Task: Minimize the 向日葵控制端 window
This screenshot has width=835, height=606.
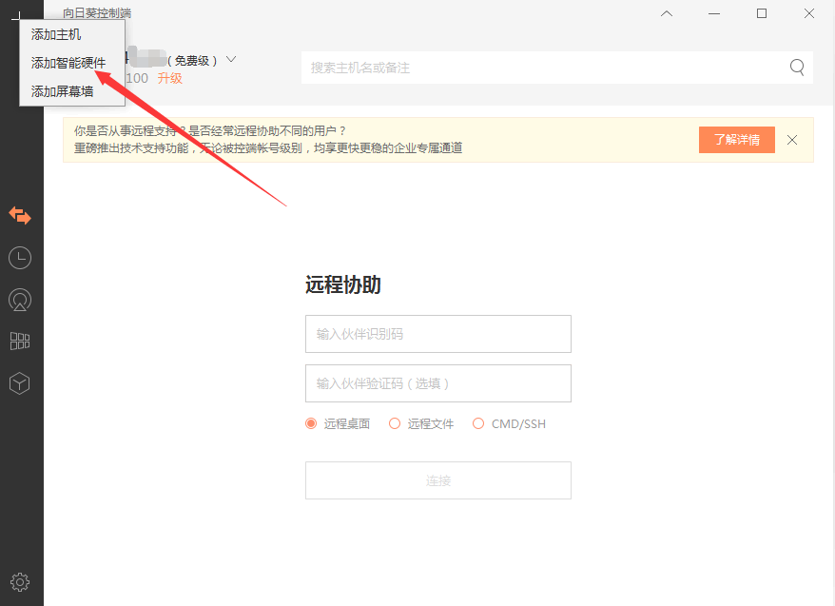Action: [x=714, y=14]
